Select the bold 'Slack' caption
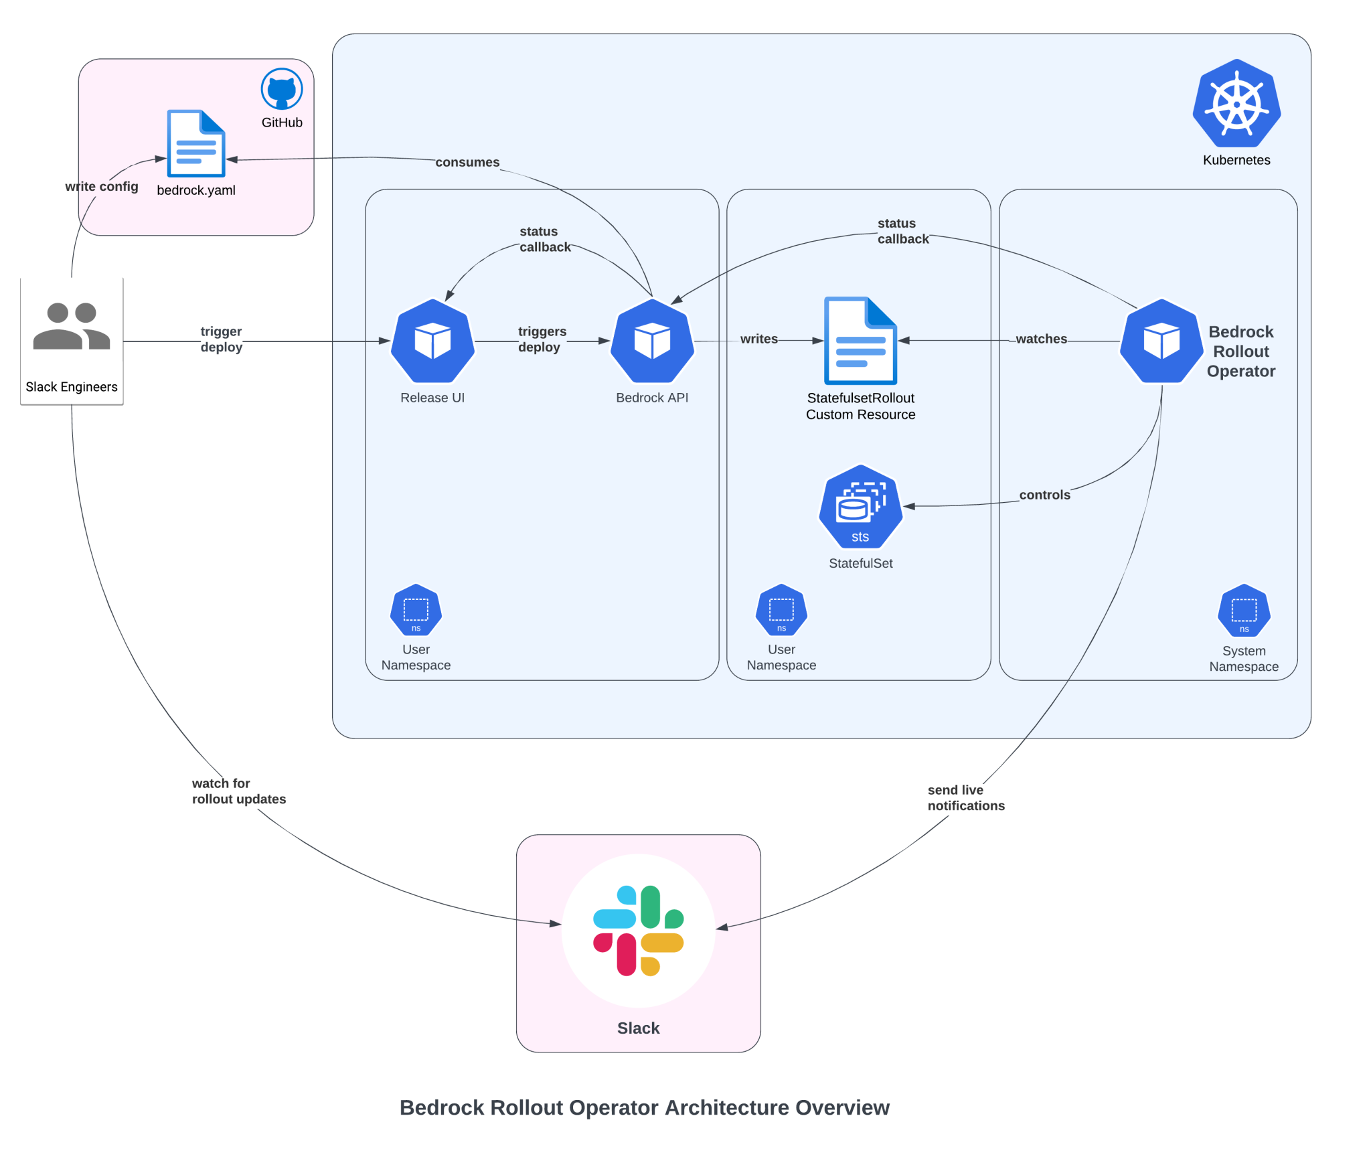 coord(638,1028)
